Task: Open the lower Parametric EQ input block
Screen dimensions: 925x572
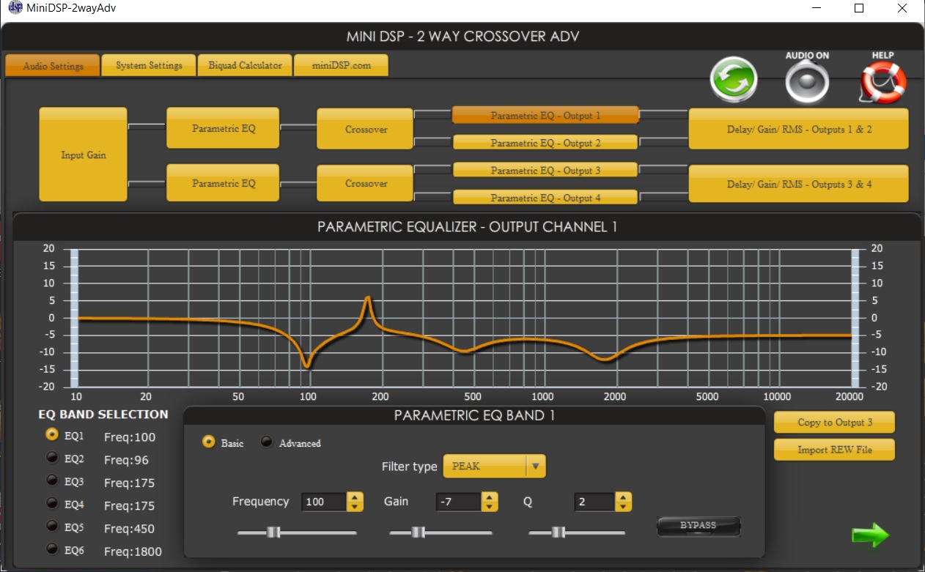Action: (223, 183)
